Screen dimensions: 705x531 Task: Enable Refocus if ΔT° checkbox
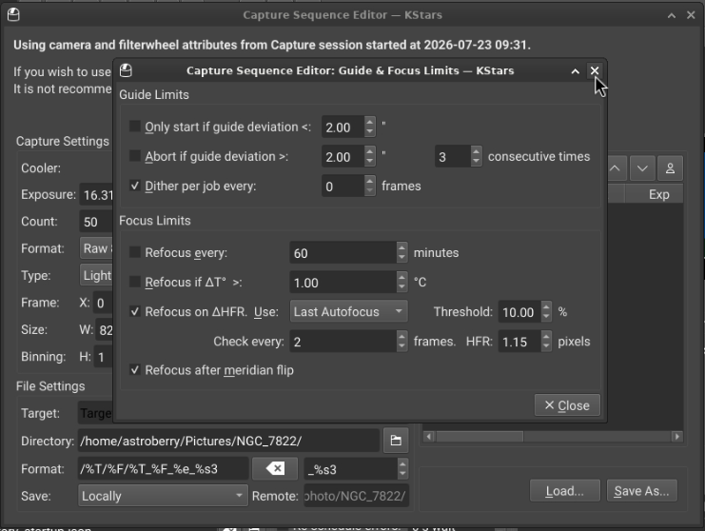(x=135, y=282)
